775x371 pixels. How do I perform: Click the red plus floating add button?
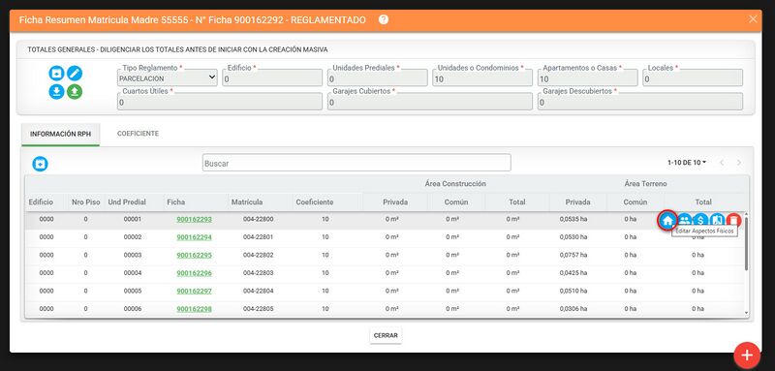pos(747,356)
